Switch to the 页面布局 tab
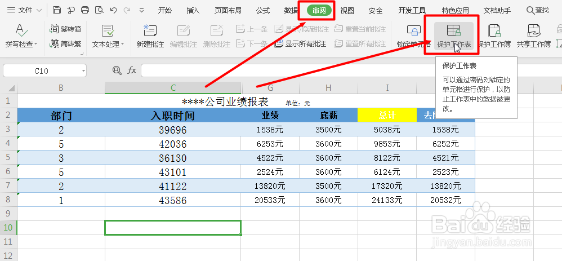Screen dimensions: 562x261 (228, 11)
